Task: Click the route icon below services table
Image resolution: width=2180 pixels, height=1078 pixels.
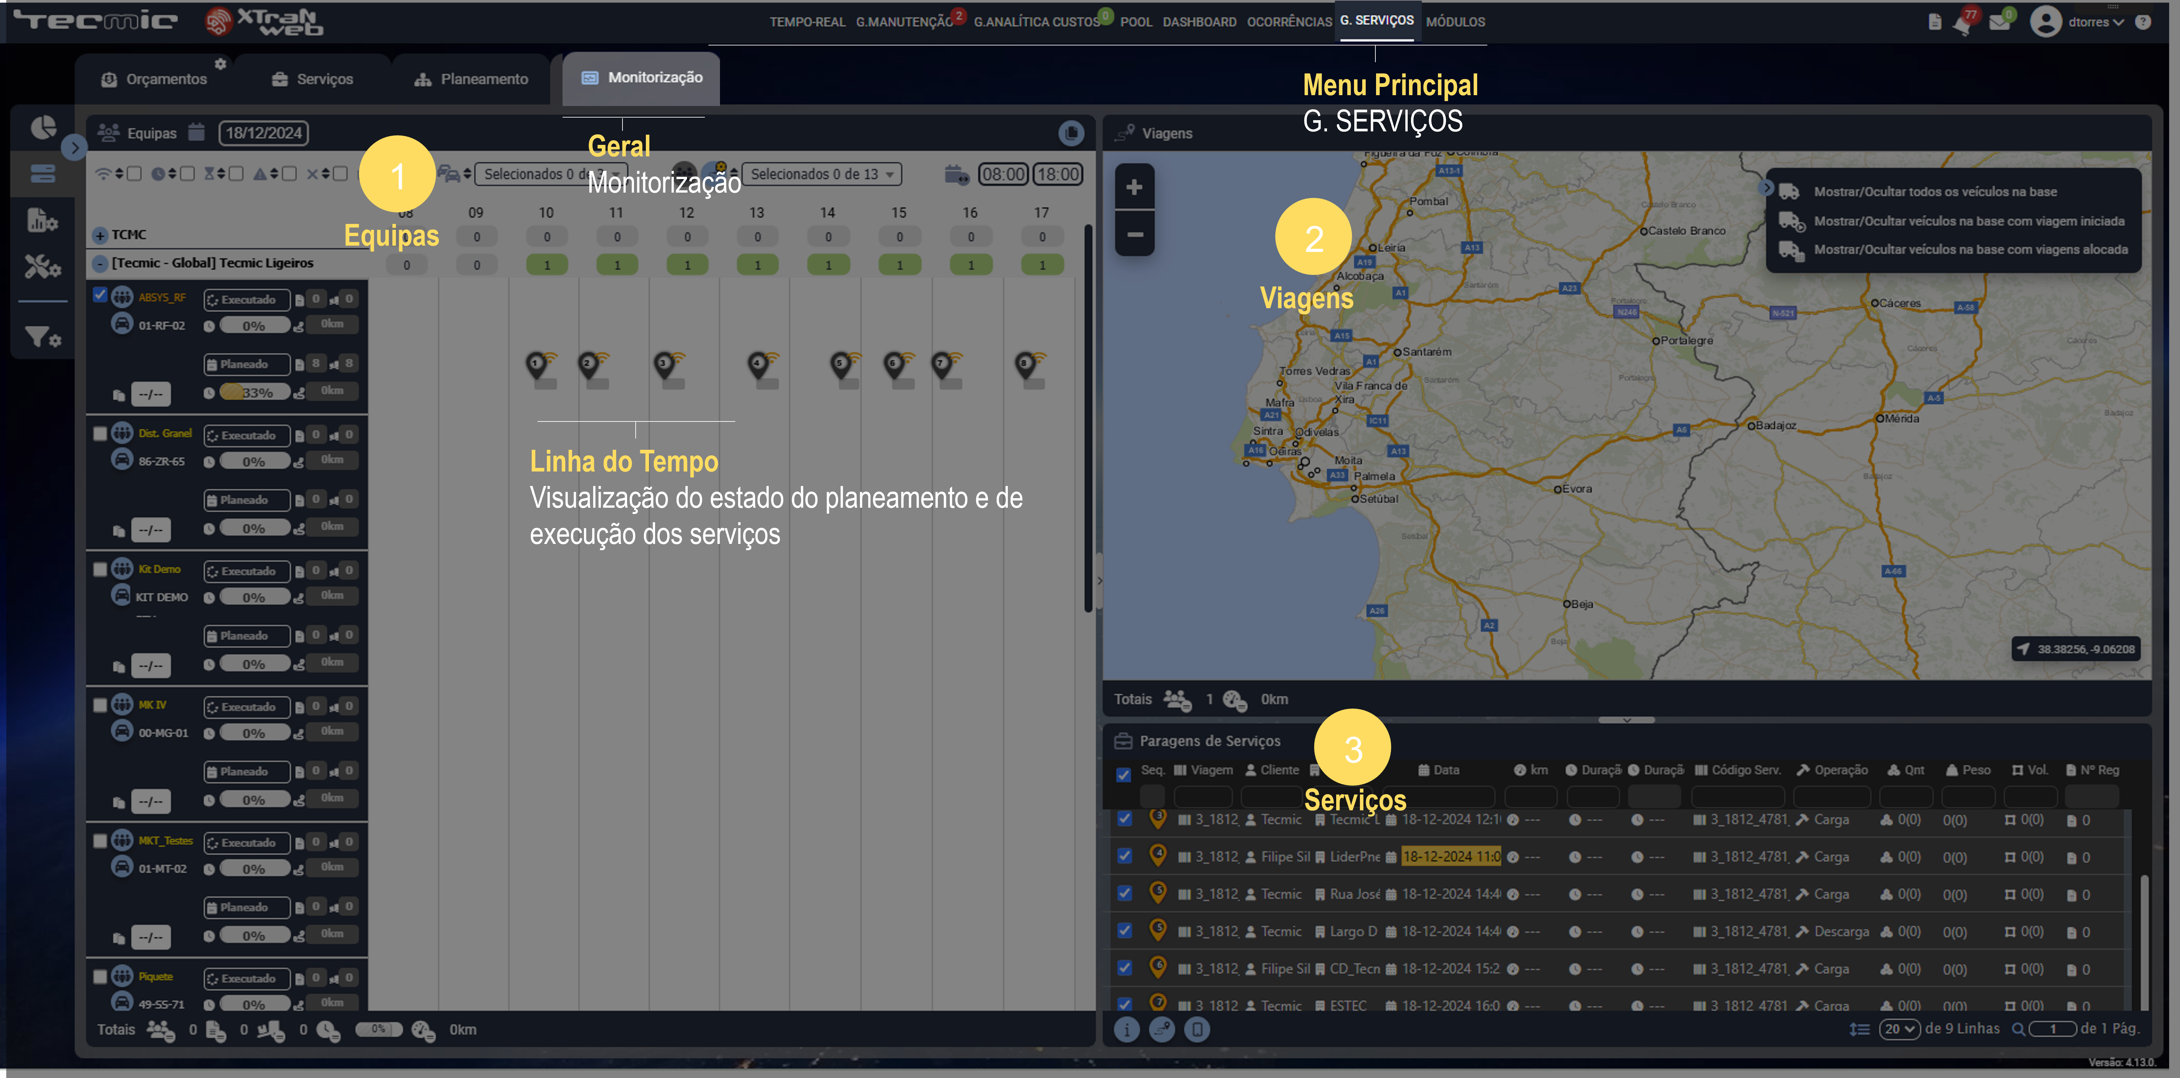Action: [x=1162, y=1030]
